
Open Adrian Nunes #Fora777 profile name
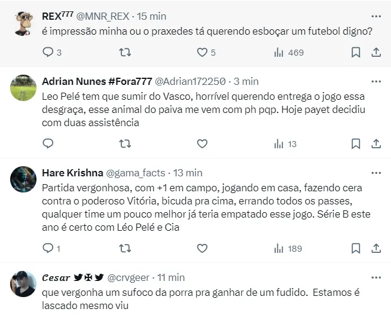pyautogui.click(x=97, y=81)
